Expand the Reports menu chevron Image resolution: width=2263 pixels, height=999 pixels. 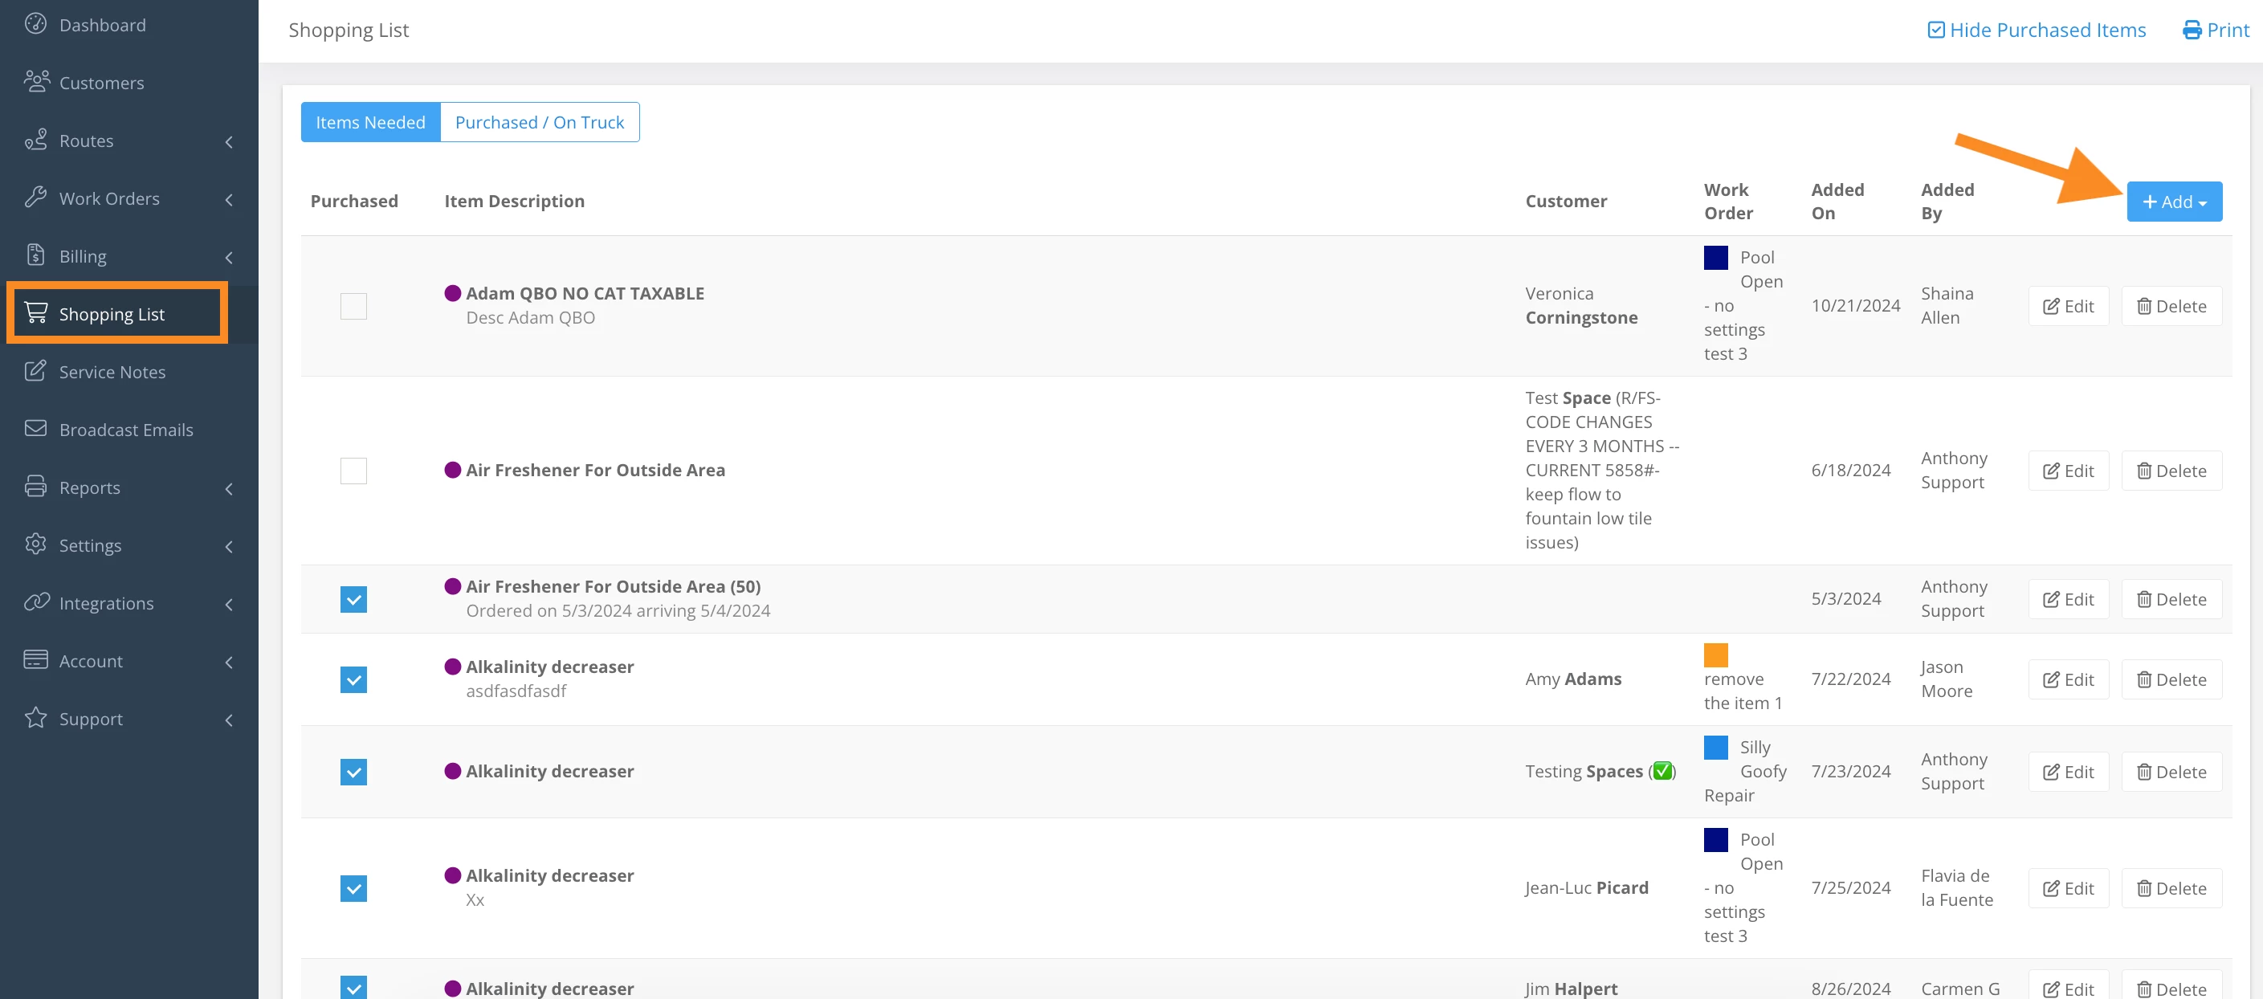click(230, 488)
